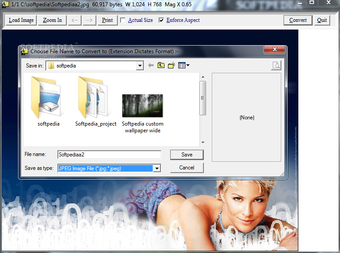Uncheck the Enforce Aspect checkbox
This screenshot has height=253, width=340.
coord(161,21)
